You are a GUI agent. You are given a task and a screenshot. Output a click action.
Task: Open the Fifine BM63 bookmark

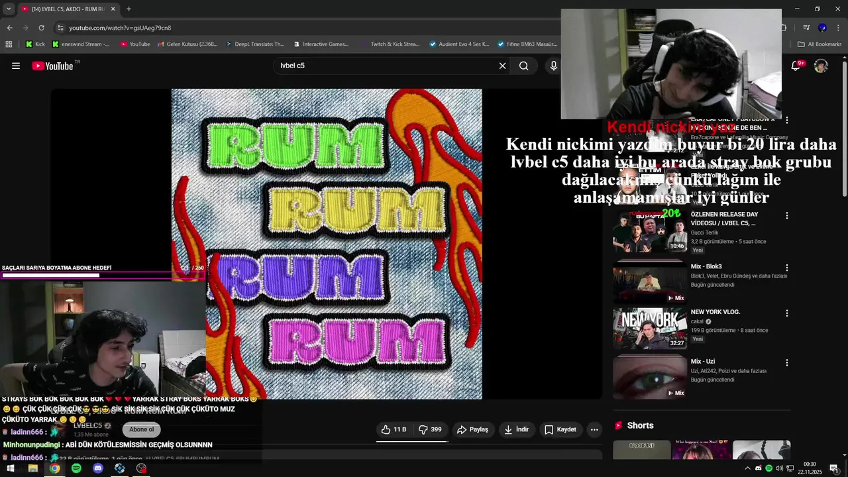pos(527,44)
